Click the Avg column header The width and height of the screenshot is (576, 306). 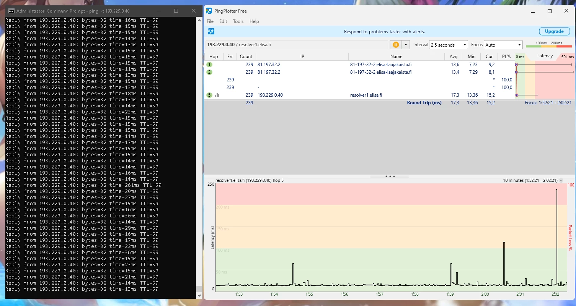click(x=453, y=57)
